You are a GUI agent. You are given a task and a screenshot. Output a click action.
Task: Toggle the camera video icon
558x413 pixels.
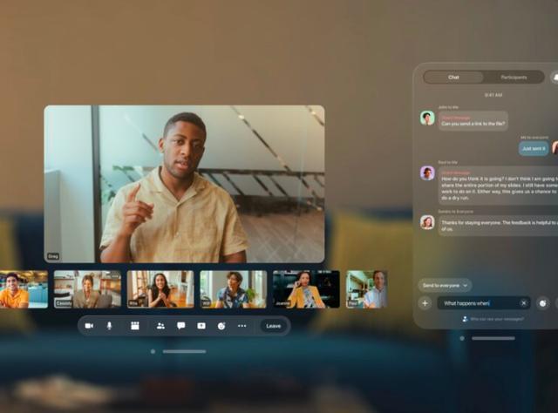coord(89,326)
